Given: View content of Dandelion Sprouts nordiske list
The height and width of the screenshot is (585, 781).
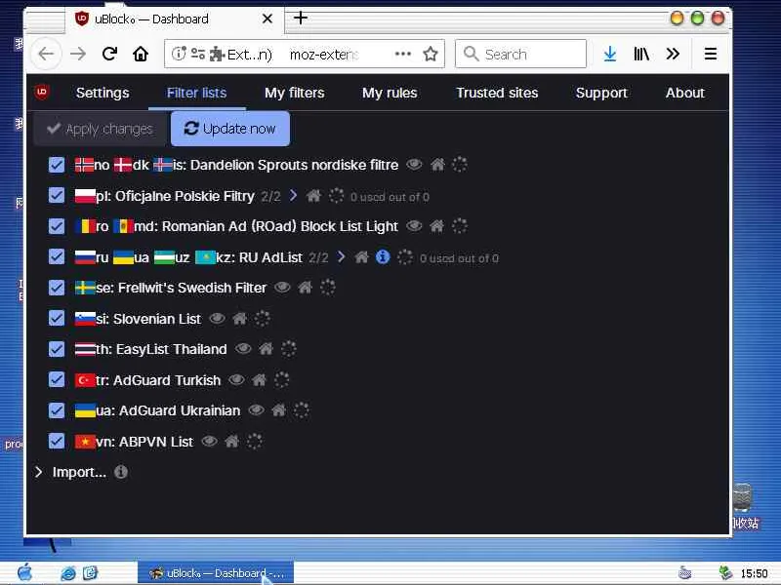Looking at the screenshot, I should point(414,164).
